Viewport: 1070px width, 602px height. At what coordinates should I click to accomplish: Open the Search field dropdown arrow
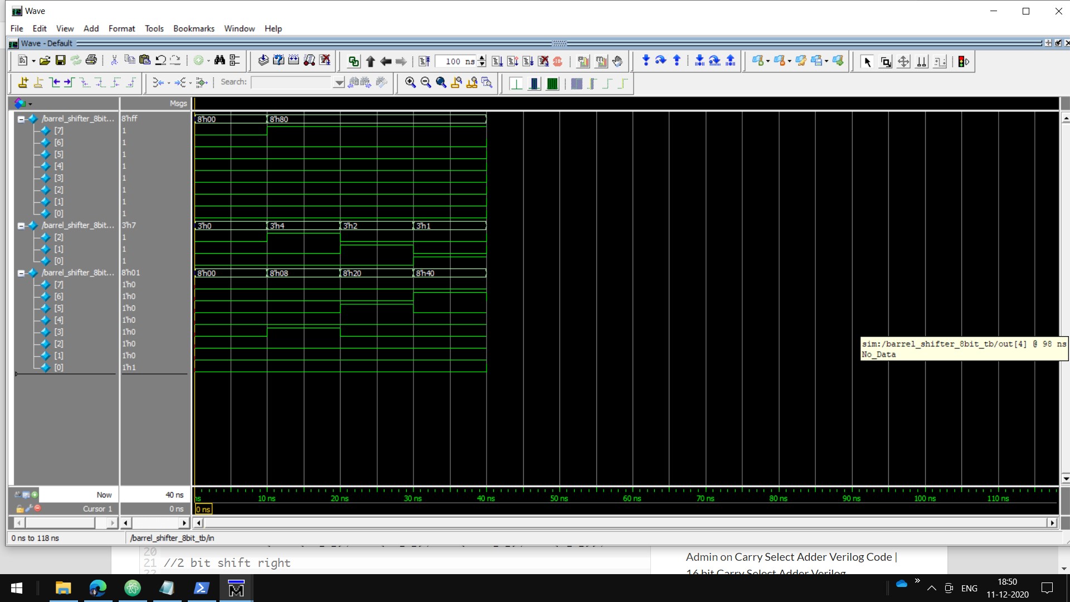339,82
